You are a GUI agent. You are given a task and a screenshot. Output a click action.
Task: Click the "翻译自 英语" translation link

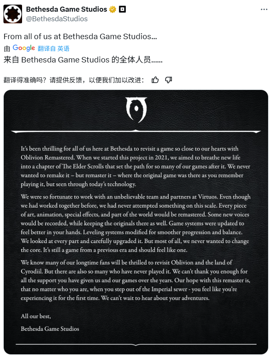click(x=53, y=49)
